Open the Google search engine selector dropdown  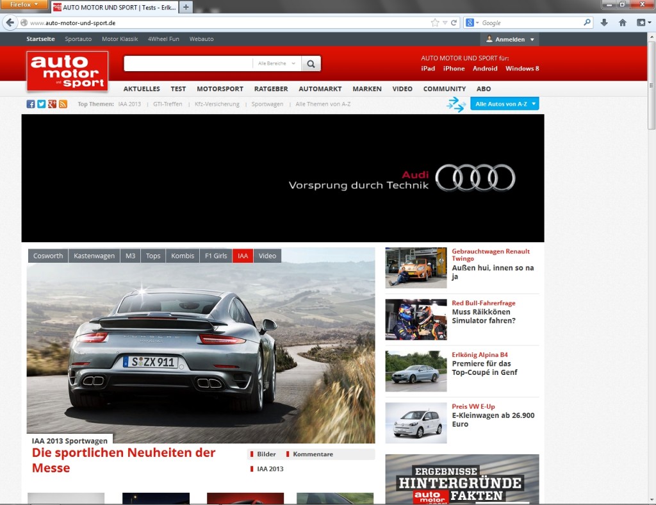click(472, 22)
